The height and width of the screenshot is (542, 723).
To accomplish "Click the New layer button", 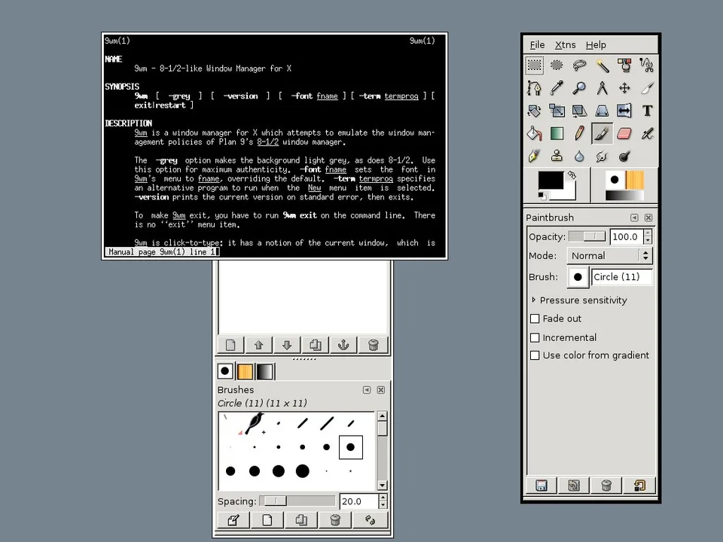I will click(x=230, y=345).
